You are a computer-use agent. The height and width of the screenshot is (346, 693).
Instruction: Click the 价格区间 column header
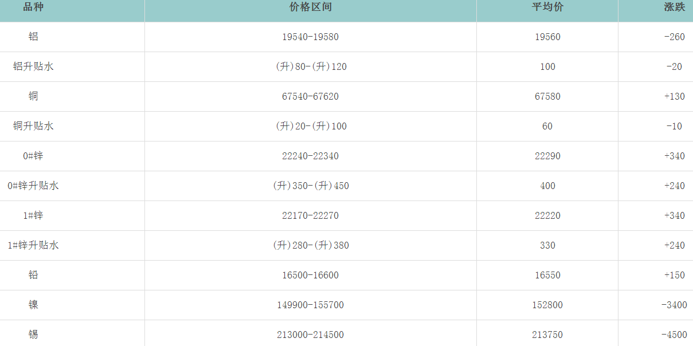pos(311,7)
